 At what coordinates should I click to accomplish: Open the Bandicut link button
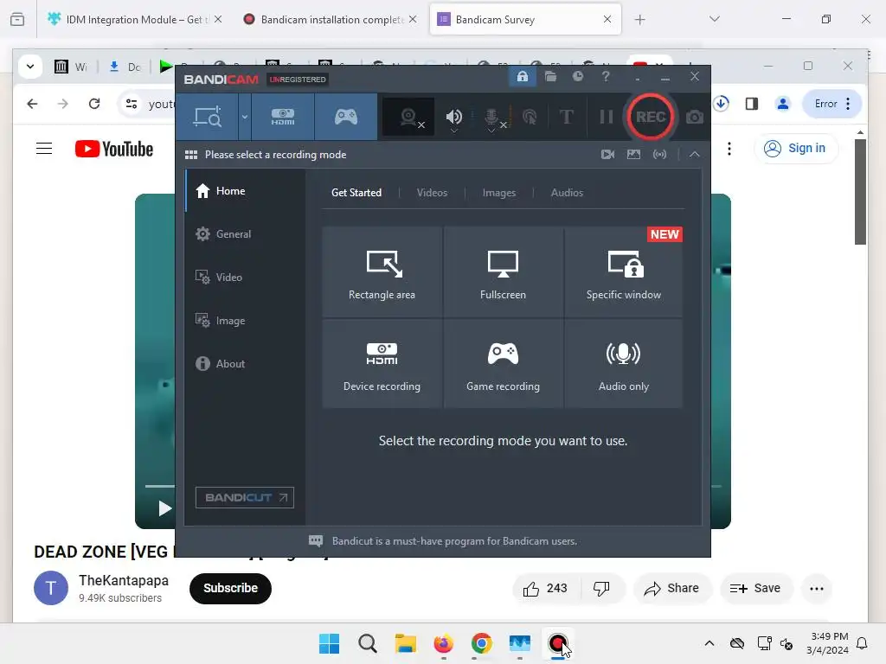coord(245,497)
